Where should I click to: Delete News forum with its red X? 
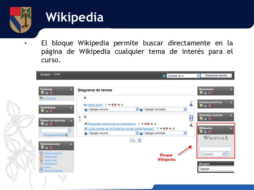click(x=115, y=105)
